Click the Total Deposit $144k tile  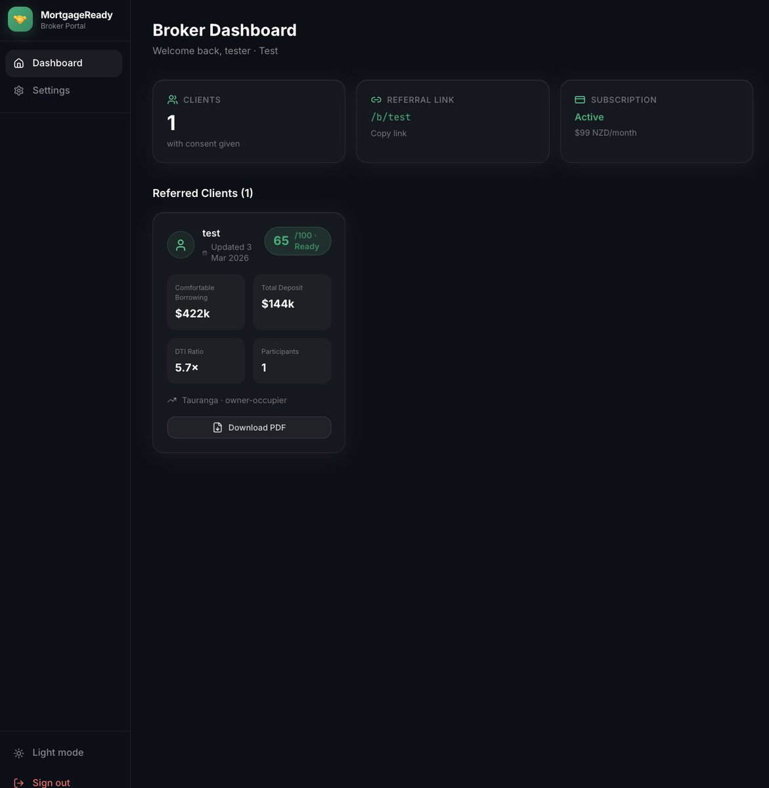click(292, 302)
